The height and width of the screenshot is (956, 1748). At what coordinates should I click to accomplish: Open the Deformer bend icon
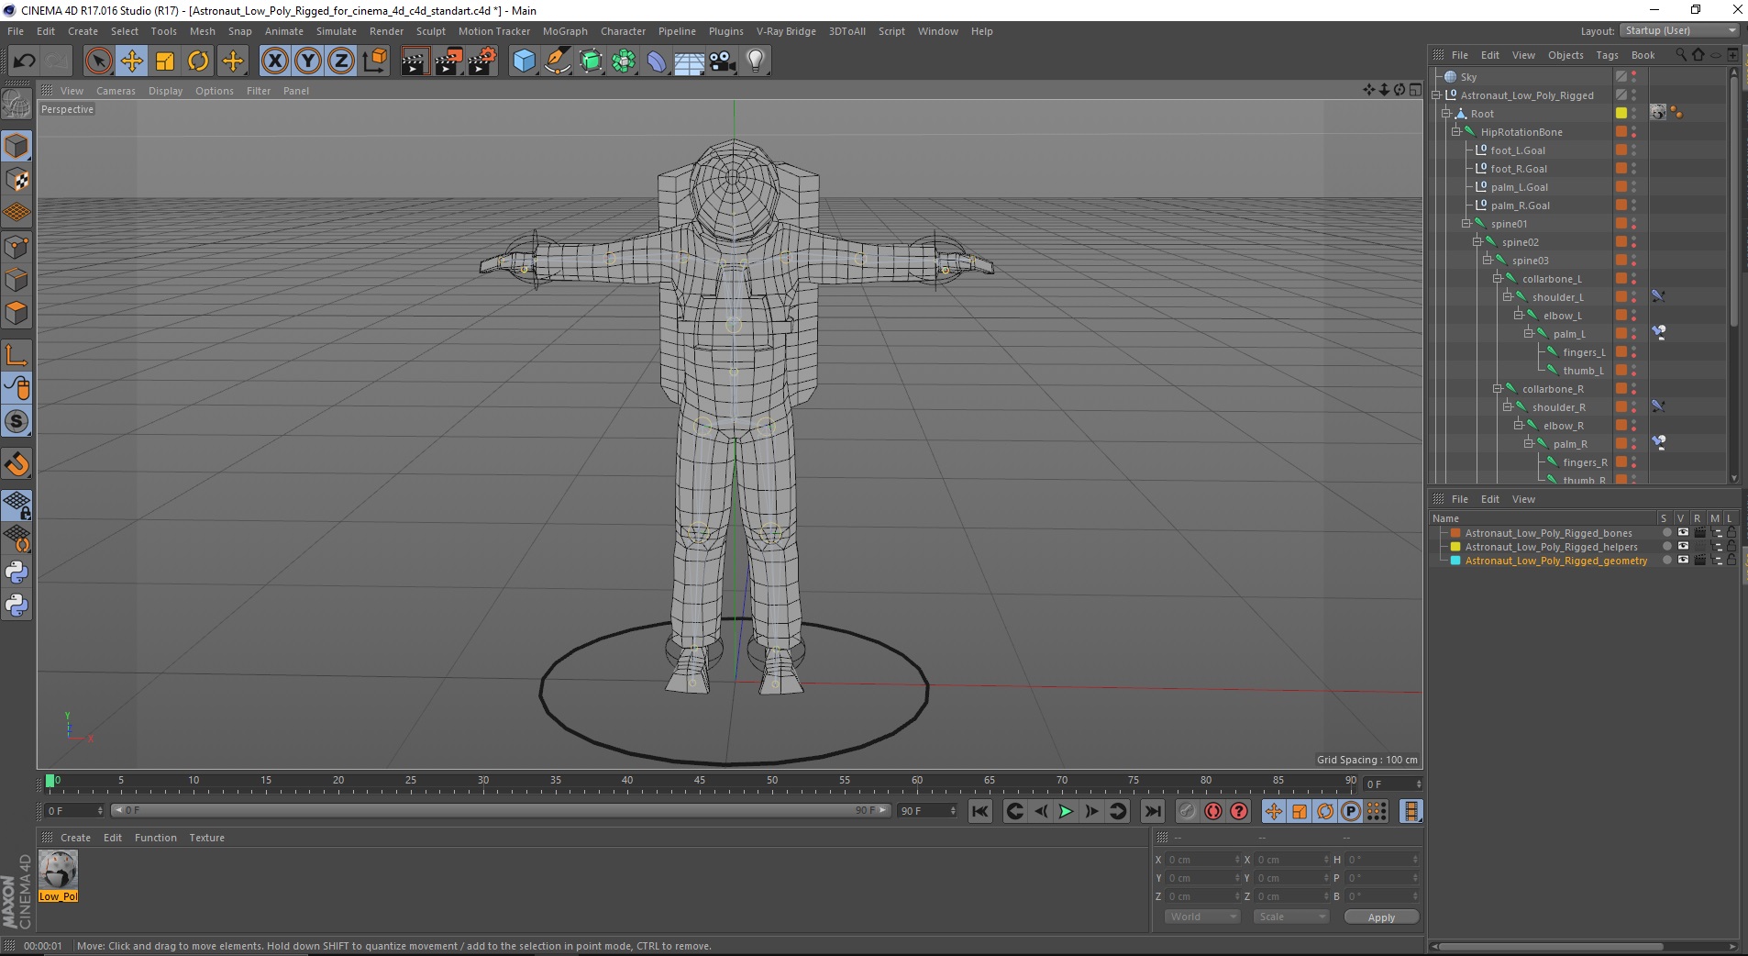point(657,61)
